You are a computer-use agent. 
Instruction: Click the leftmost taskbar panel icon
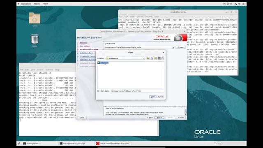[x=19, y=143]
